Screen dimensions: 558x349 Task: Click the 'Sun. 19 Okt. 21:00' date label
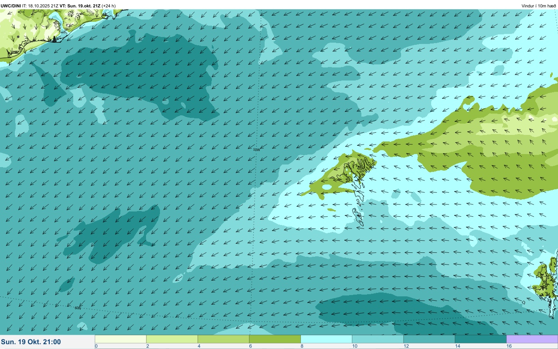(31, 342)
